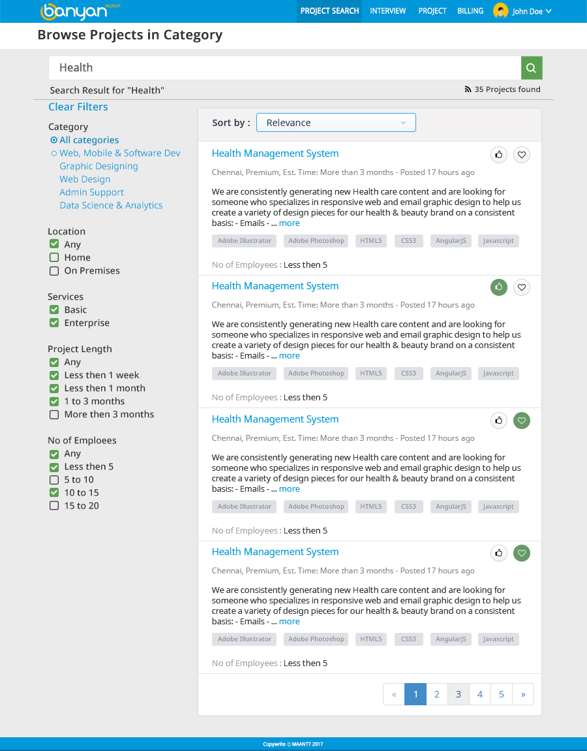Check 15 to 20 employees checkbox
The height and width of the screenshot is (751, 587).
pos(54,505)
